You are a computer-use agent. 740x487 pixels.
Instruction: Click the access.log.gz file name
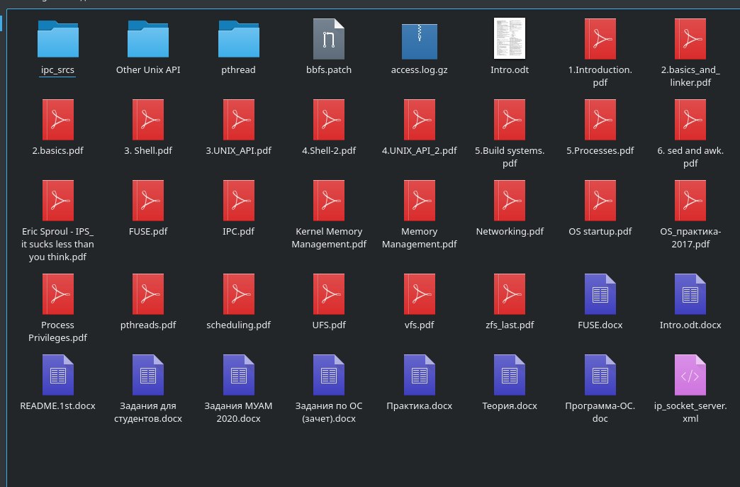point(419,70)
